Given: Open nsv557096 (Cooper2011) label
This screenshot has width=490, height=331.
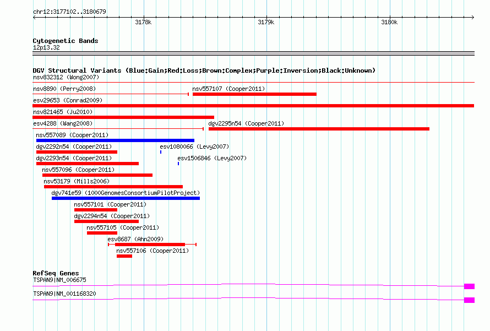Looking at the screenshot, I should 78,170.
